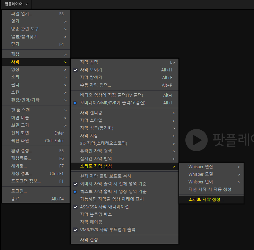
Task: Toggle 가능하면 자막을 영상 아래에 표시
Action: 124,199
